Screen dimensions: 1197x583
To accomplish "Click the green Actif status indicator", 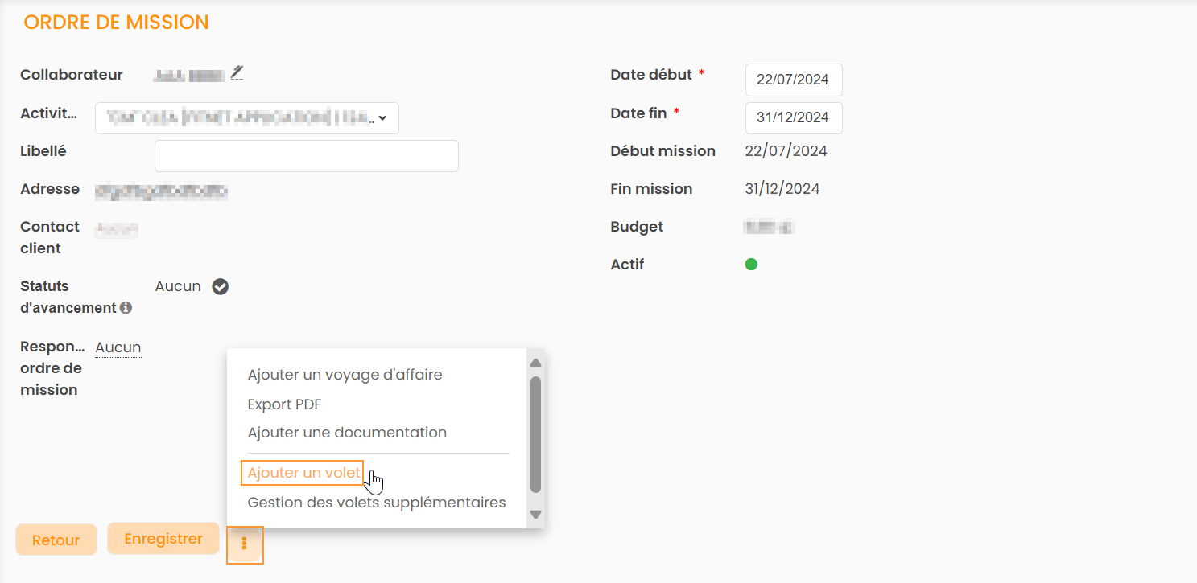I will point(751,264).
